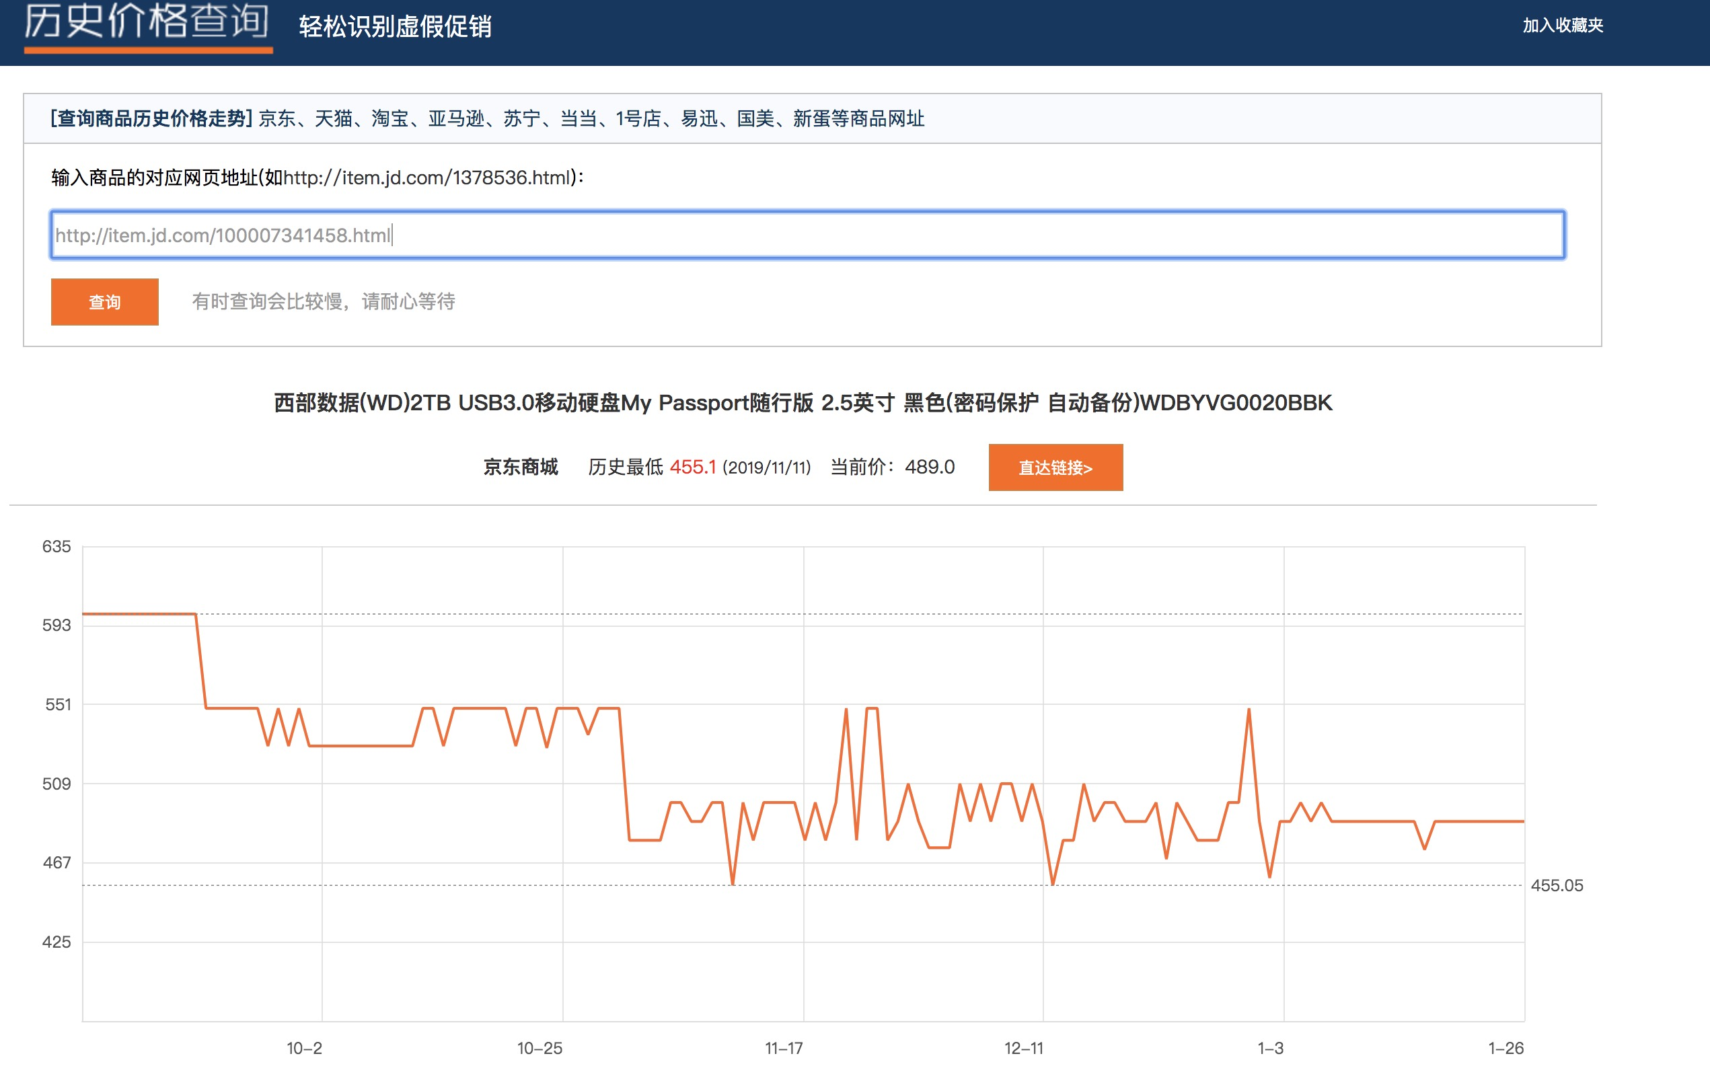
Task: Click the [查询商品历史价格走势] heading
Action: pos(151,118)
